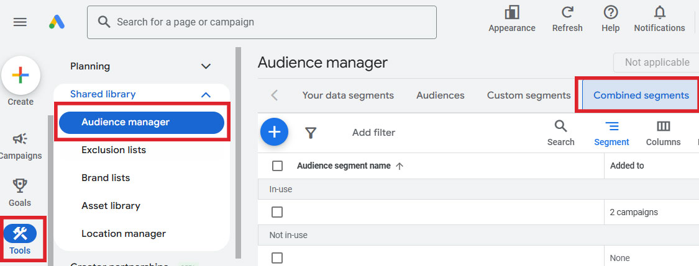The width and height of the screenshot is (699, 266).
Task: Open the Notifications bell
Action: [x=659, y=13]
